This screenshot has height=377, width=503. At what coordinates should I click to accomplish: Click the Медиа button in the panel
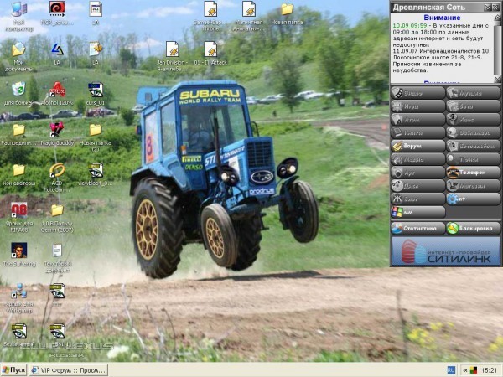[417, 159]
